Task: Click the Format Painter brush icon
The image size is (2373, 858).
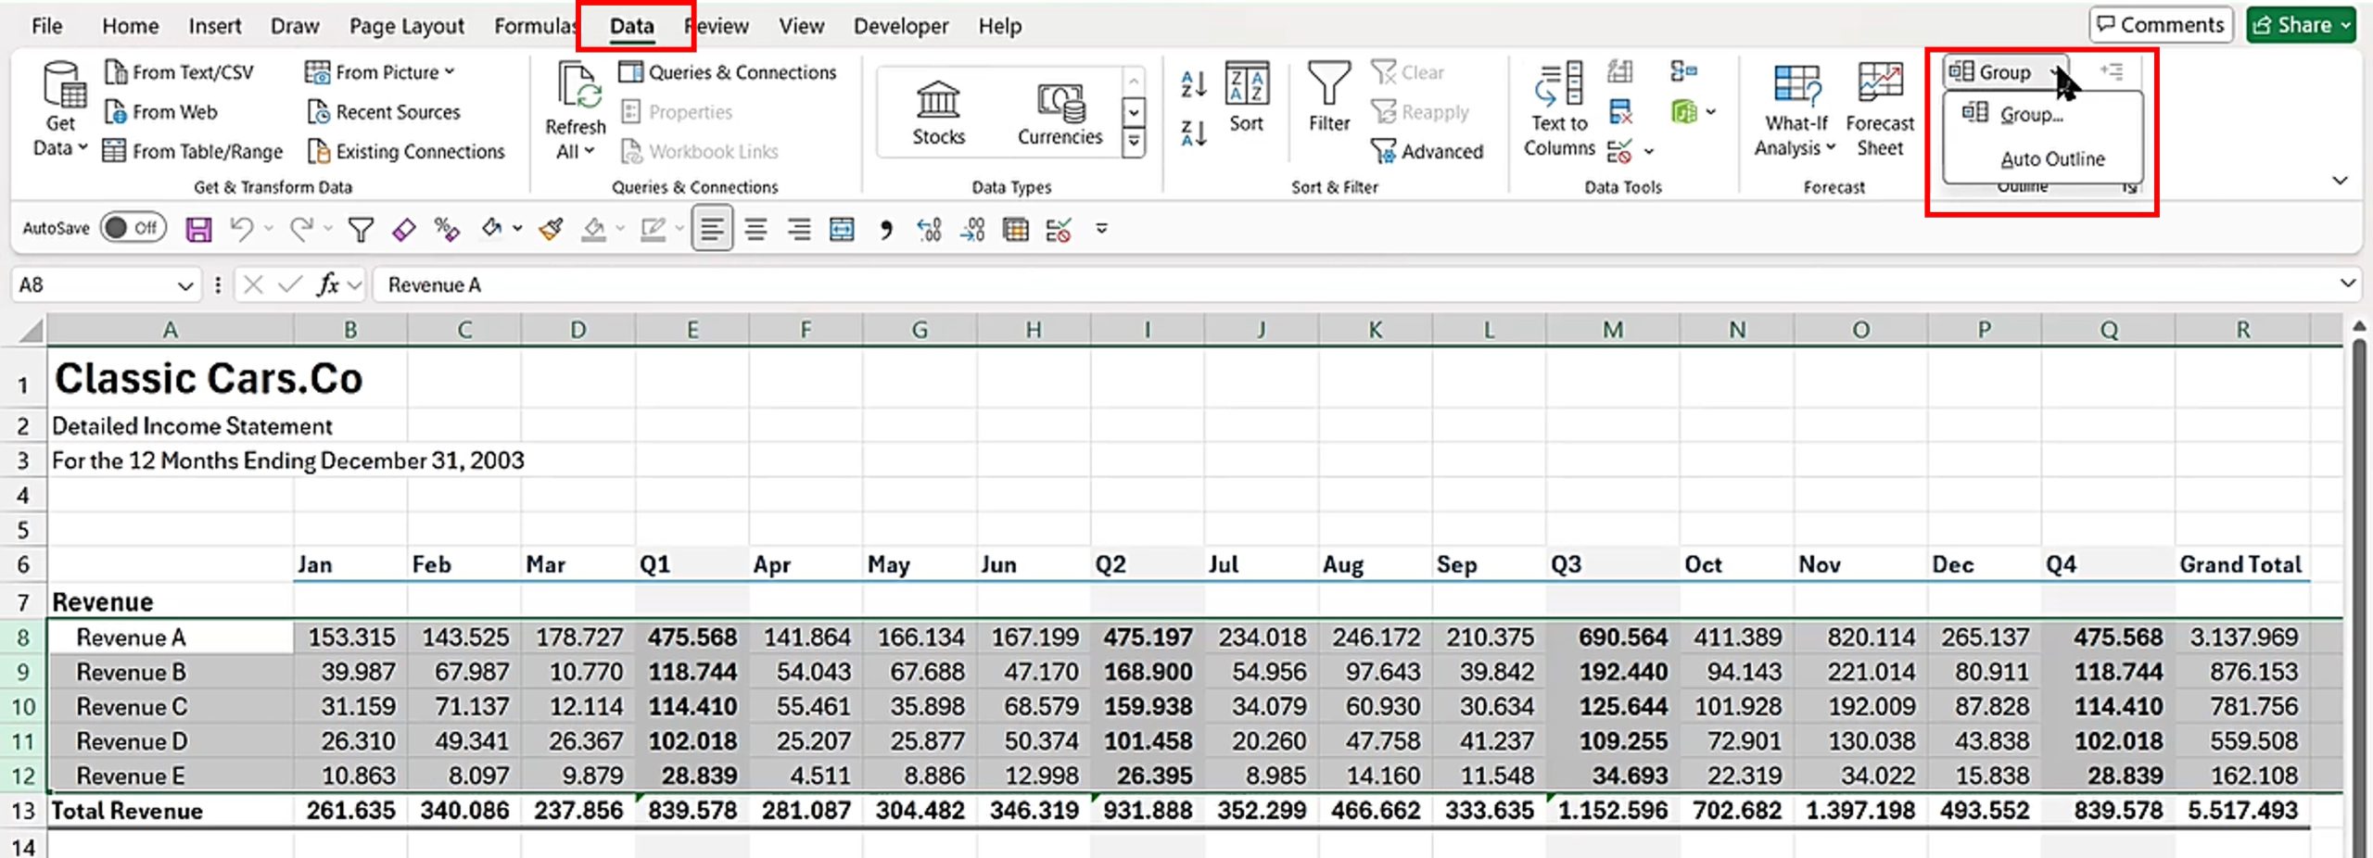Action: pos(552,229)
